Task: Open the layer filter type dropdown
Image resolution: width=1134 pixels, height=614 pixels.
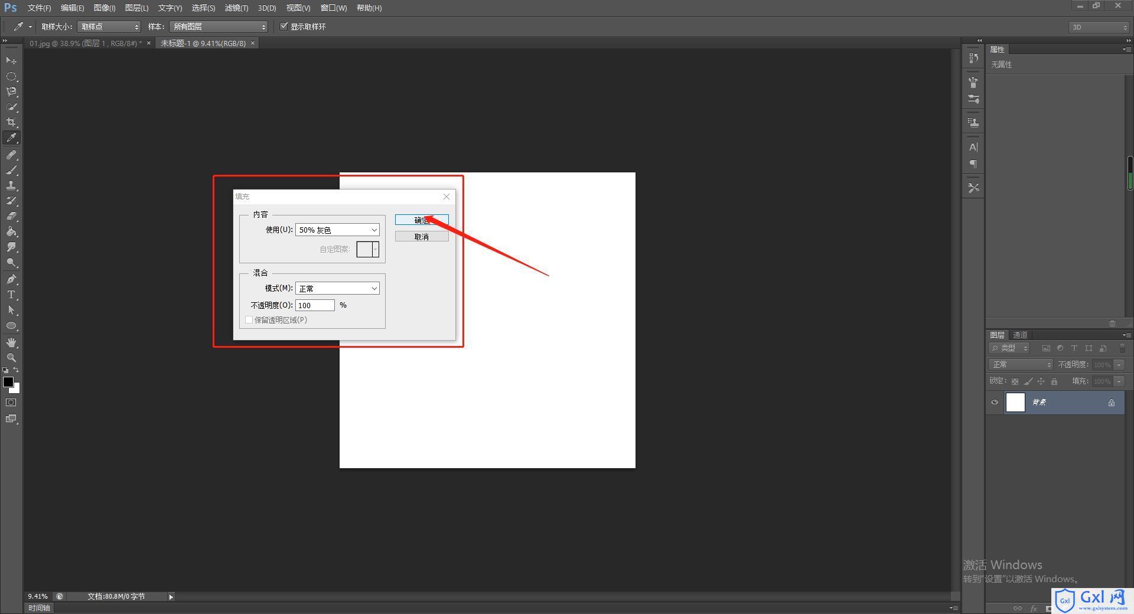Action: [x=1009, y=348]
